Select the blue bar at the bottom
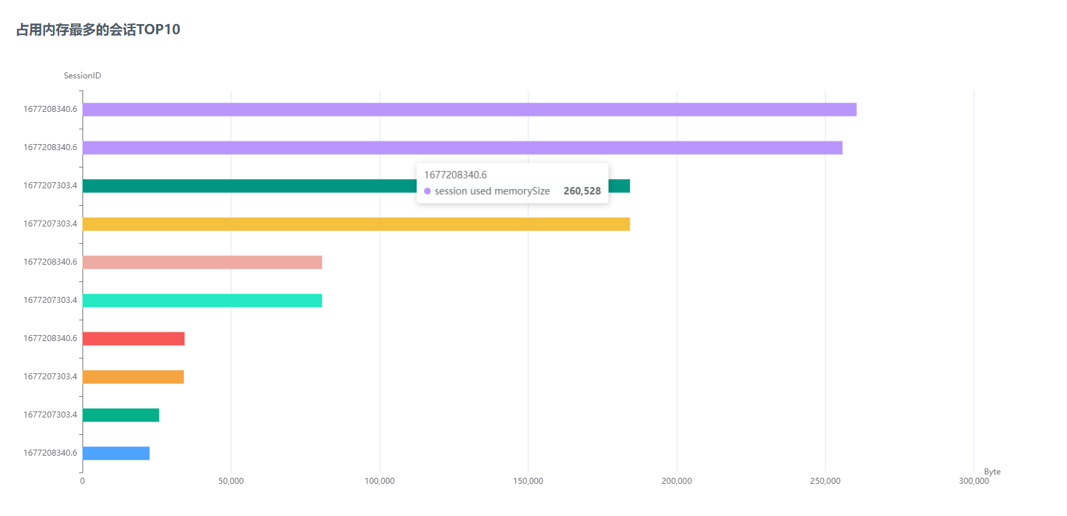The width and height of the screenshot is (1067, 516). 116,453
